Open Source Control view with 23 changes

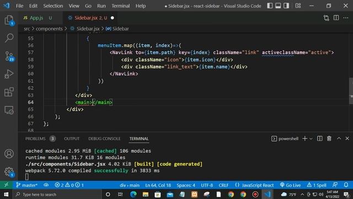click(x=9, y=56)
